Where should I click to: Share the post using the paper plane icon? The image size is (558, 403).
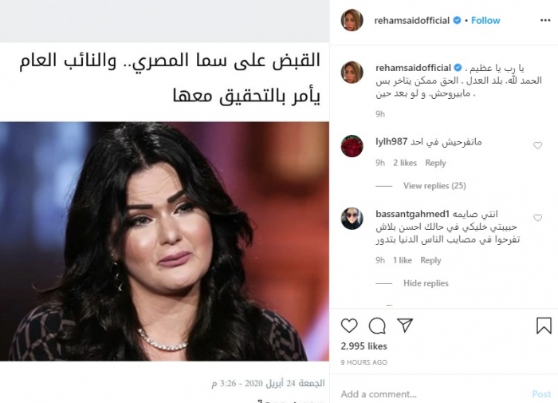coord(405,326)
